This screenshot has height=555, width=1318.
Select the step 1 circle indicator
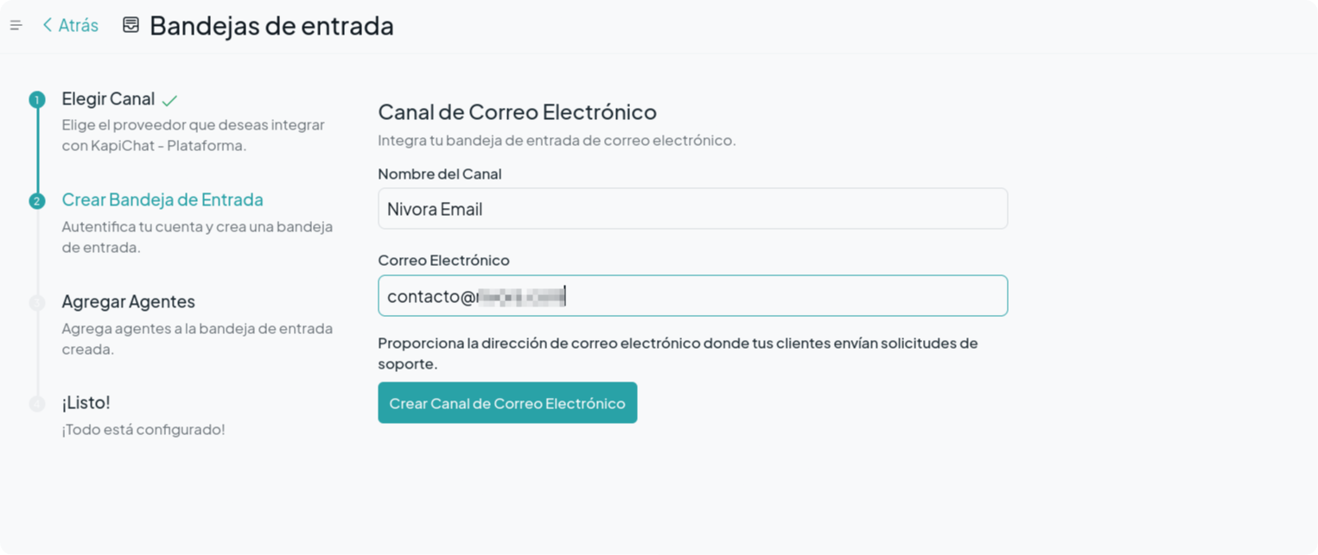[36, 100]
